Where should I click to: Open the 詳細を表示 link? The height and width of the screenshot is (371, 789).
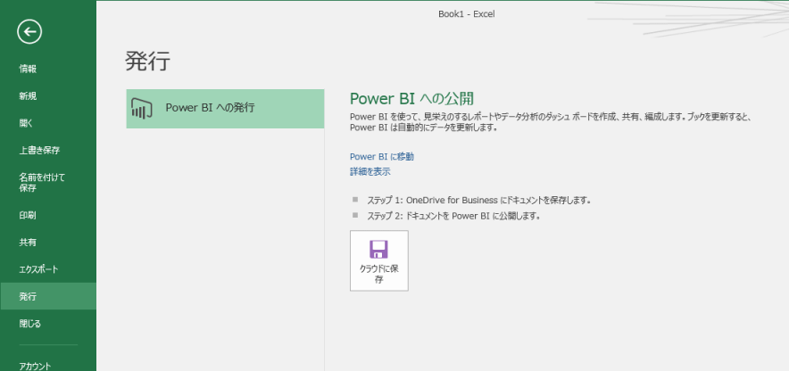point(370,172)
